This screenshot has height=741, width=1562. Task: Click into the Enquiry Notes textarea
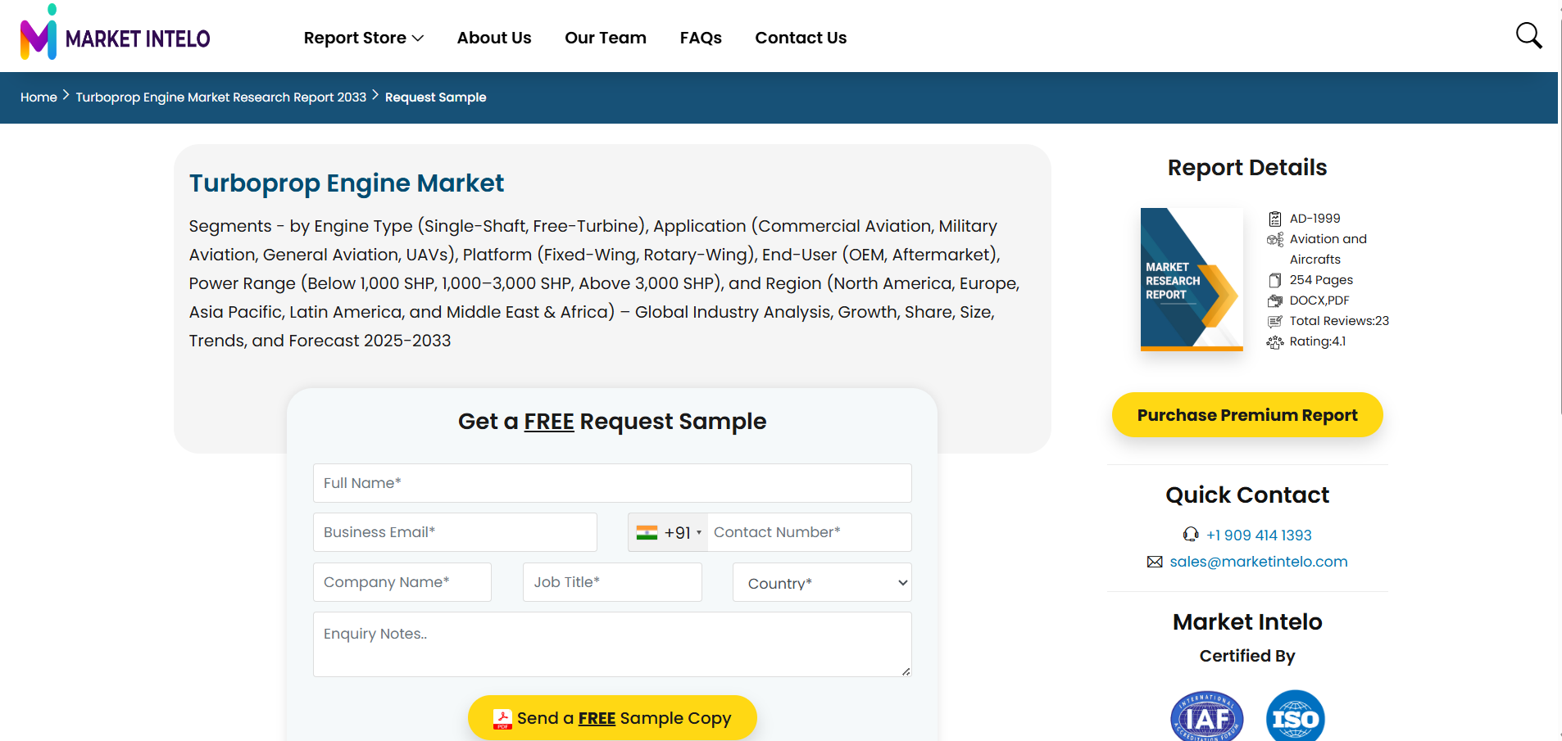[x=612, y=644]
